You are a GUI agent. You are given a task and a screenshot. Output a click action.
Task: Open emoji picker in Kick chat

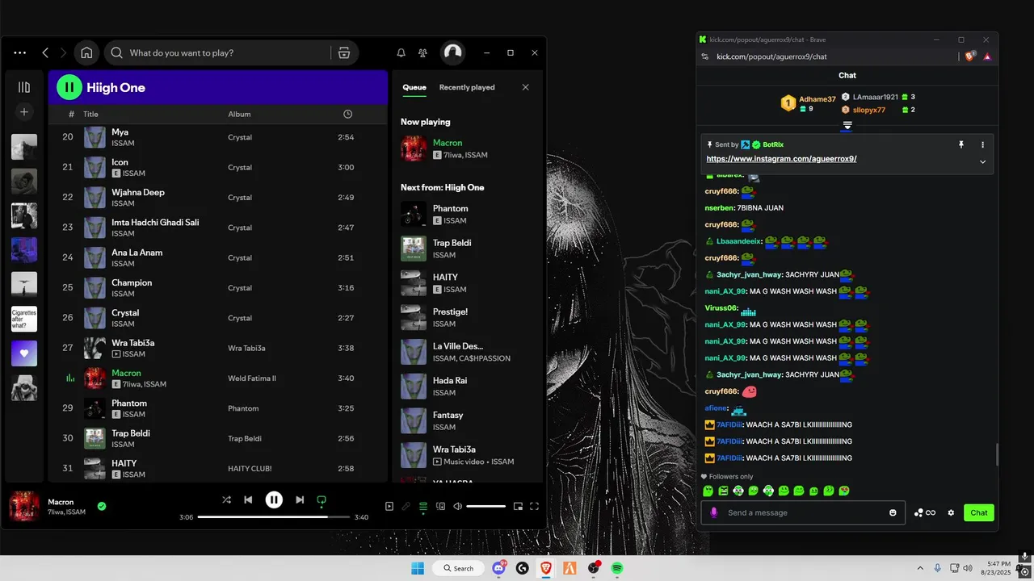tap(893, 512)
